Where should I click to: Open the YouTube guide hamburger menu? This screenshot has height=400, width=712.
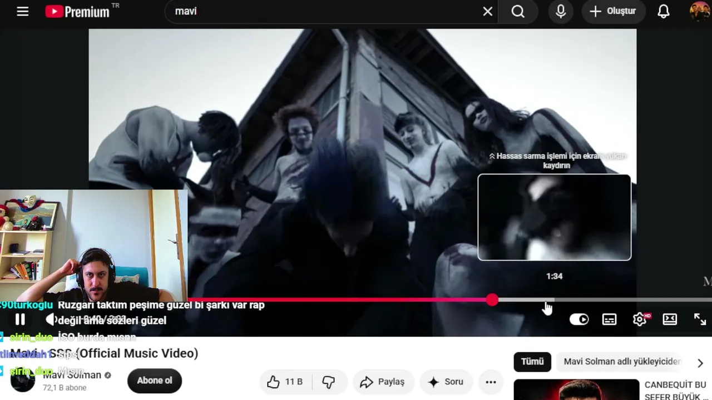pos(22,12)
